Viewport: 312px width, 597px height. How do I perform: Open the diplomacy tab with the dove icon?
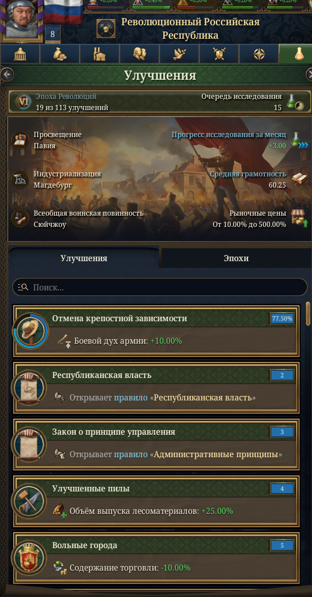[180, 54]
